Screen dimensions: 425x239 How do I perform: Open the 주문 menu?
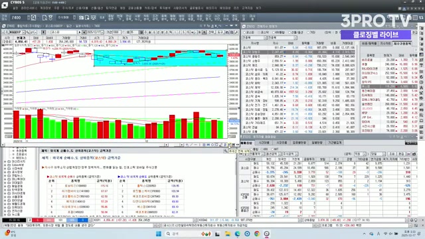pyautogui.click(x=56, y=8)
